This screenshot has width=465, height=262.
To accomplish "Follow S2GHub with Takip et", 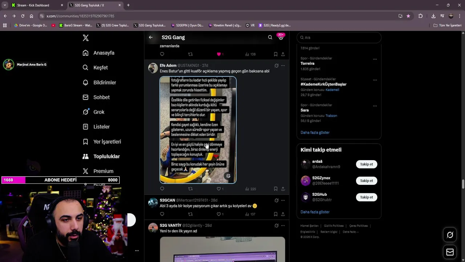I will click(x=367, y=197).
